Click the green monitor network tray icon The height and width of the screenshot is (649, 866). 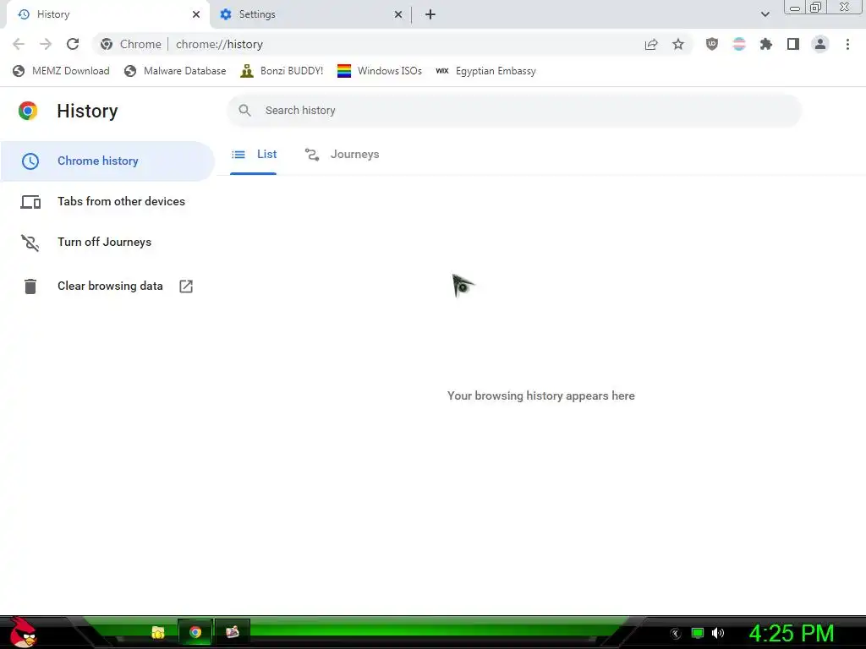[698, 633]
